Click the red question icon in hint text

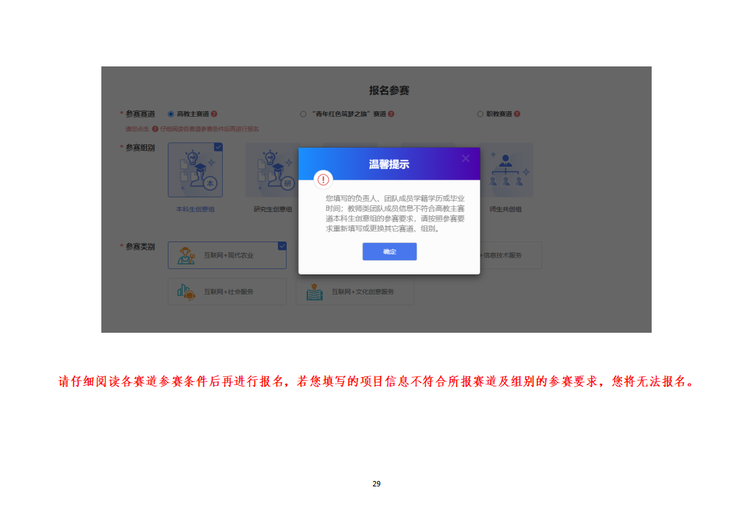[155, 129]
